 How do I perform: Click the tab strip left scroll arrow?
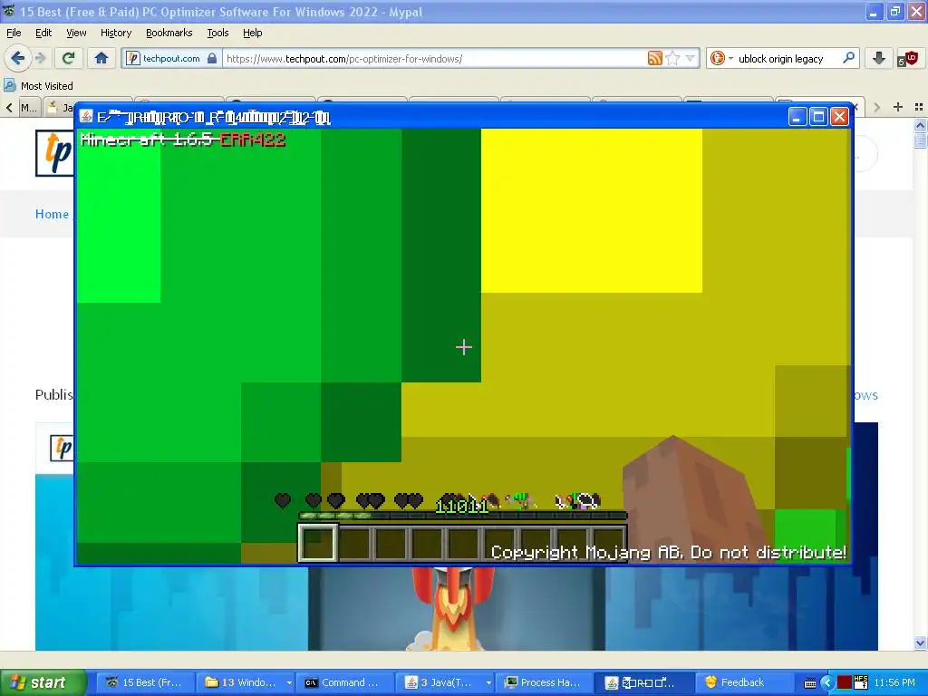tap(9, 107)
